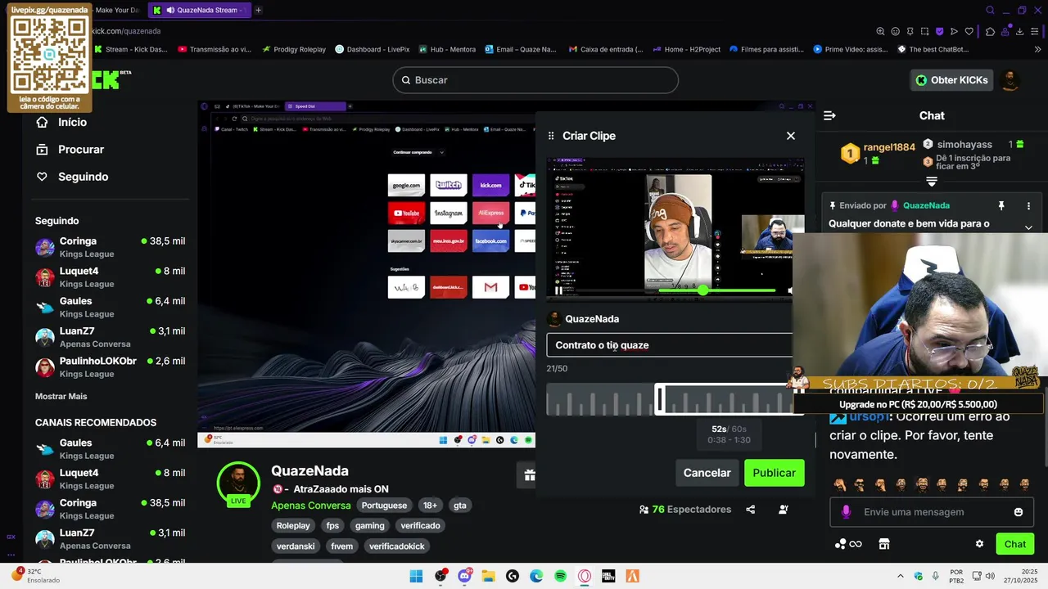Switch to Make Your Da... browser tab

[116, 10]
